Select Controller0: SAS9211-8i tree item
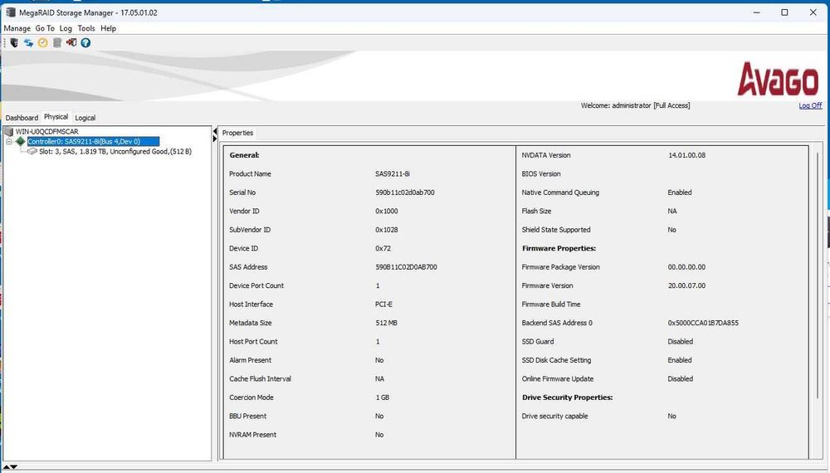Viewport: 830px width, 473px height. point(93,141)
